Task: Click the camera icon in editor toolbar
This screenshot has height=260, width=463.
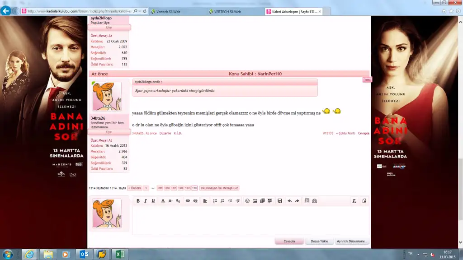Action: tap(315, 201)
